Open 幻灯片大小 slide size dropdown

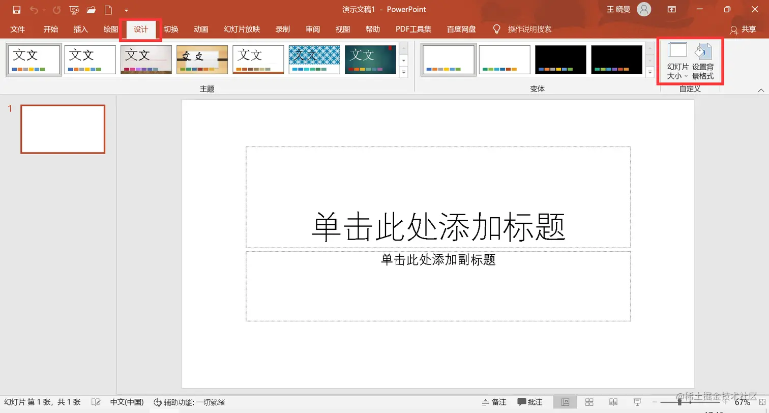[678, 61]
